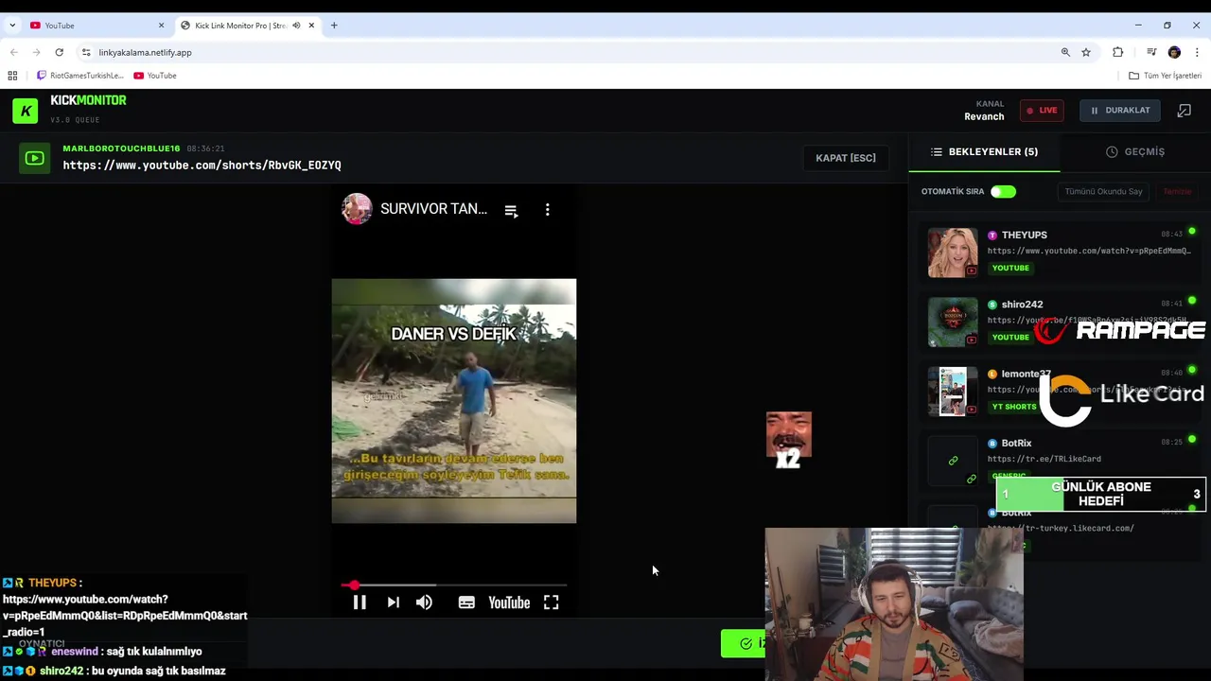Screen dimensions: 1211x681
Task: Click Tümünü Okundu Say button
Action: click(x=1103, y=192)
